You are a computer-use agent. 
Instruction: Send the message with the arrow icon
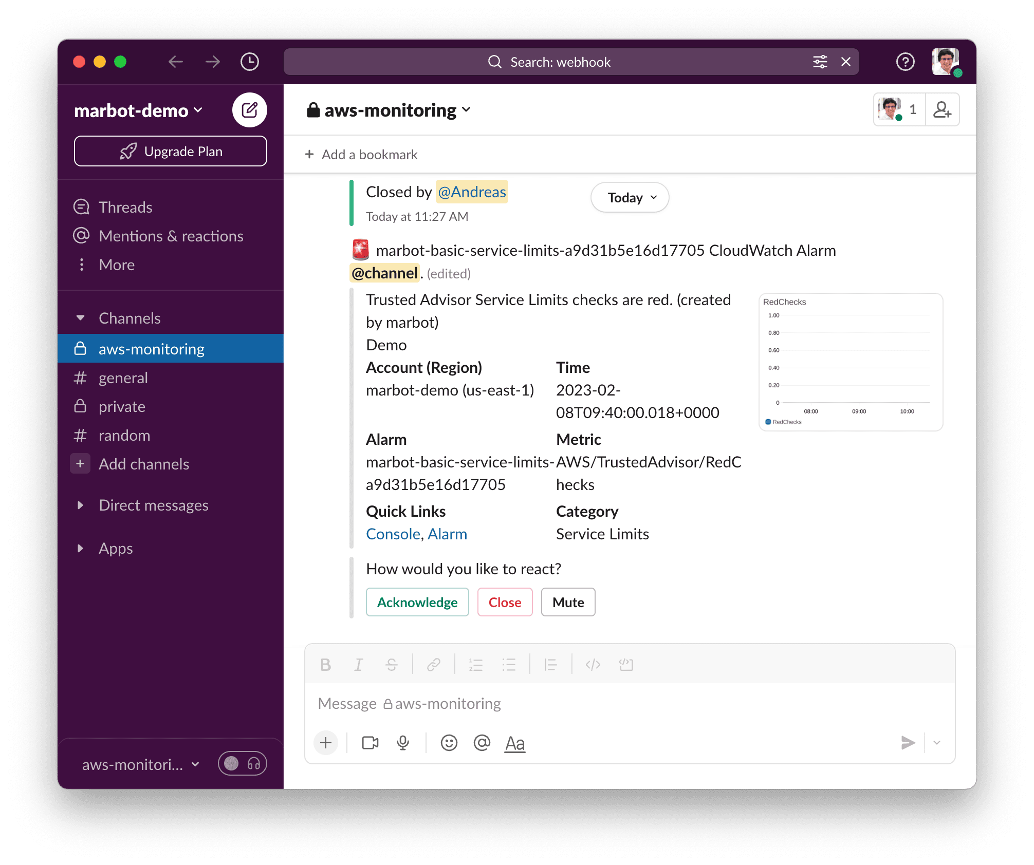point(908,743)
